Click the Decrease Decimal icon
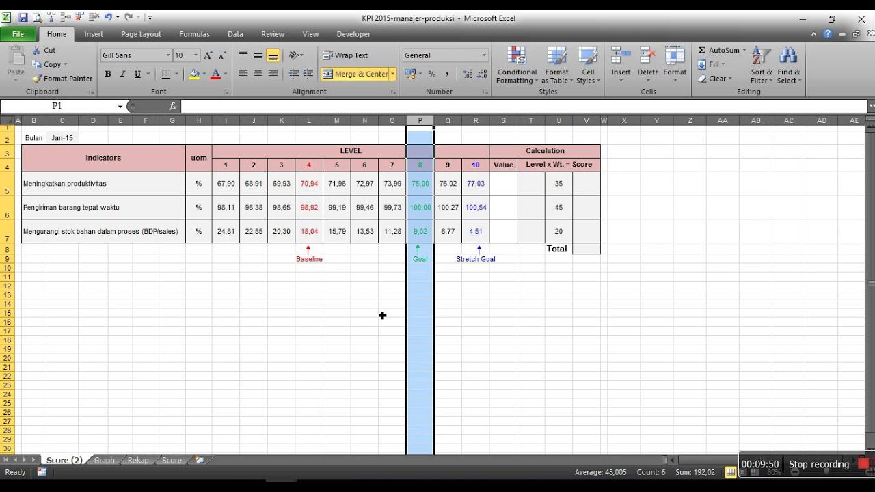The image size is (875, 492). pyautogui.click(x=482, y=74)
